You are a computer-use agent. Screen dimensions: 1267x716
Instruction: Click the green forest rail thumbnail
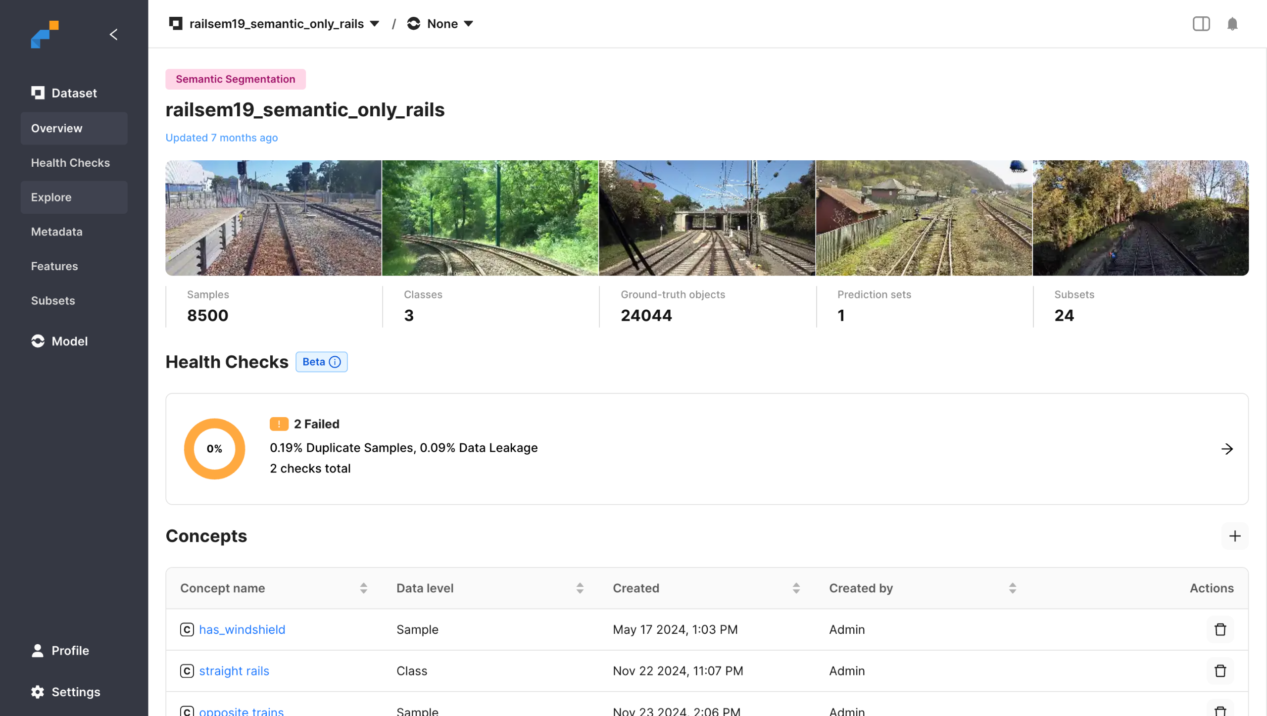click(x=489, y=218)
